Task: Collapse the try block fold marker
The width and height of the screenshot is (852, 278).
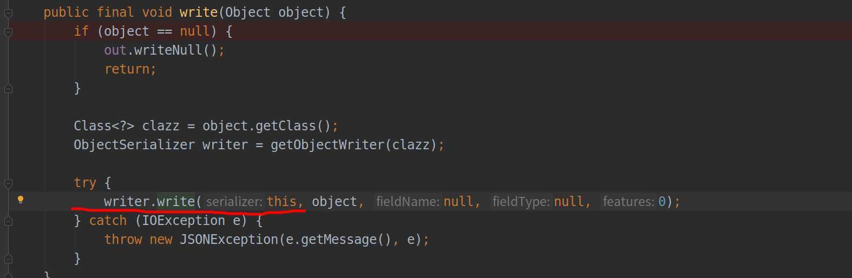Action: pos(8,183)
